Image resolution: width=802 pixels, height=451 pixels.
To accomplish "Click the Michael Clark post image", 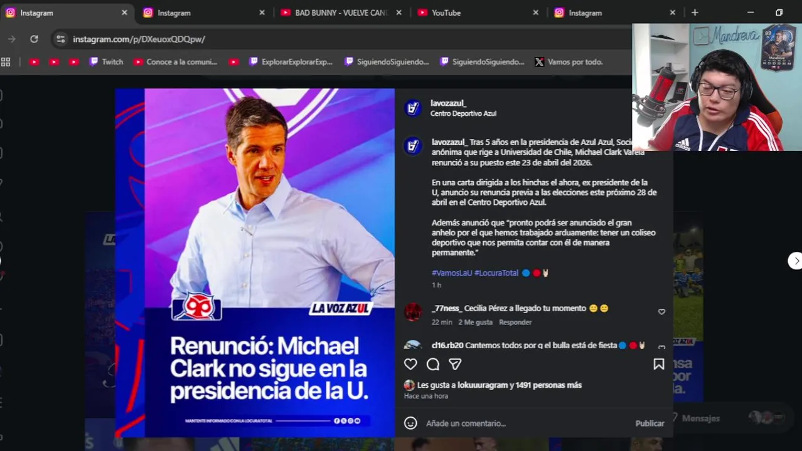I will 255,263.
